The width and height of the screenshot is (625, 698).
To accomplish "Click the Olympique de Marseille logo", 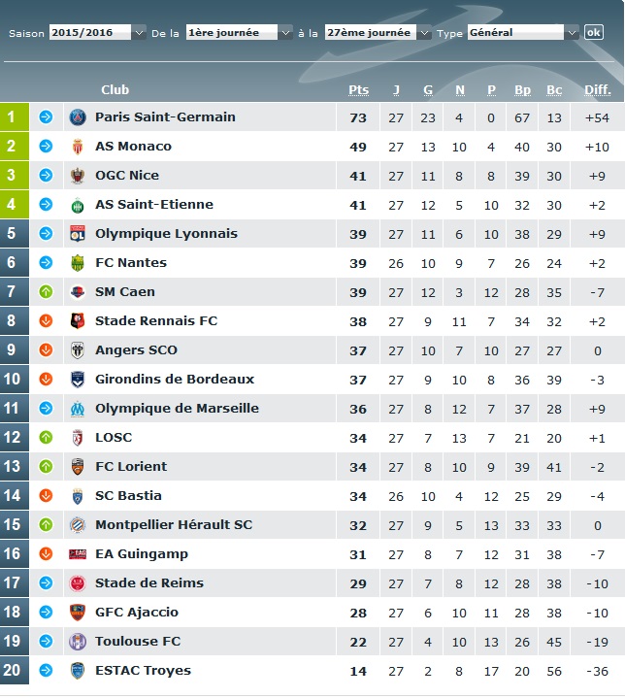I will pos(78,409).
